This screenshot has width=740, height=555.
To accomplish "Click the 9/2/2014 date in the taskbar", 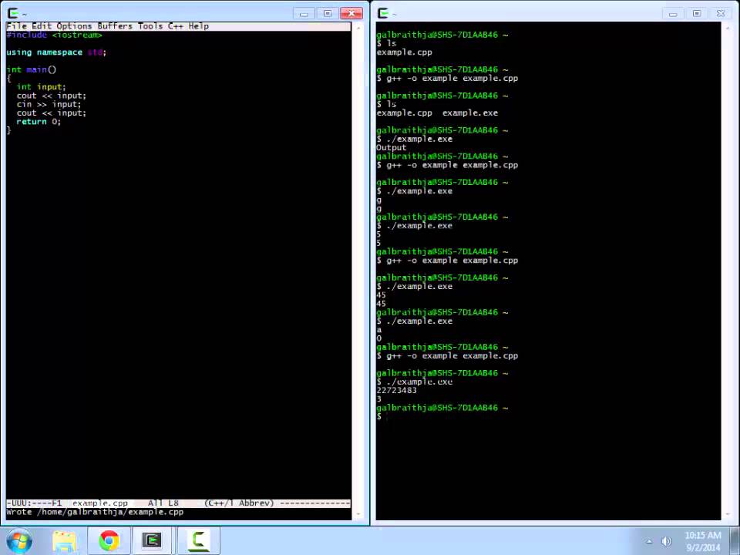I will pos(703,548).
